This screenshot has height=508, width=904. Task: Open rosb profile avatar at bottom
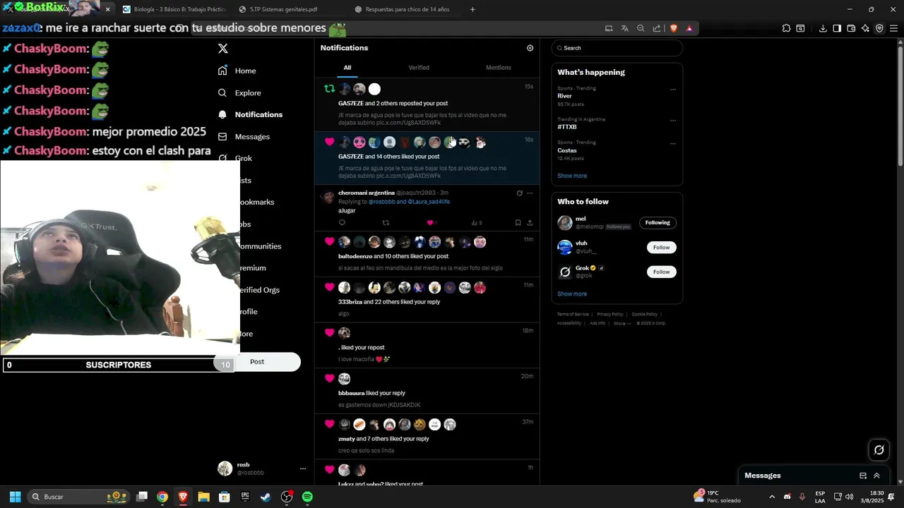coord(225,468)
